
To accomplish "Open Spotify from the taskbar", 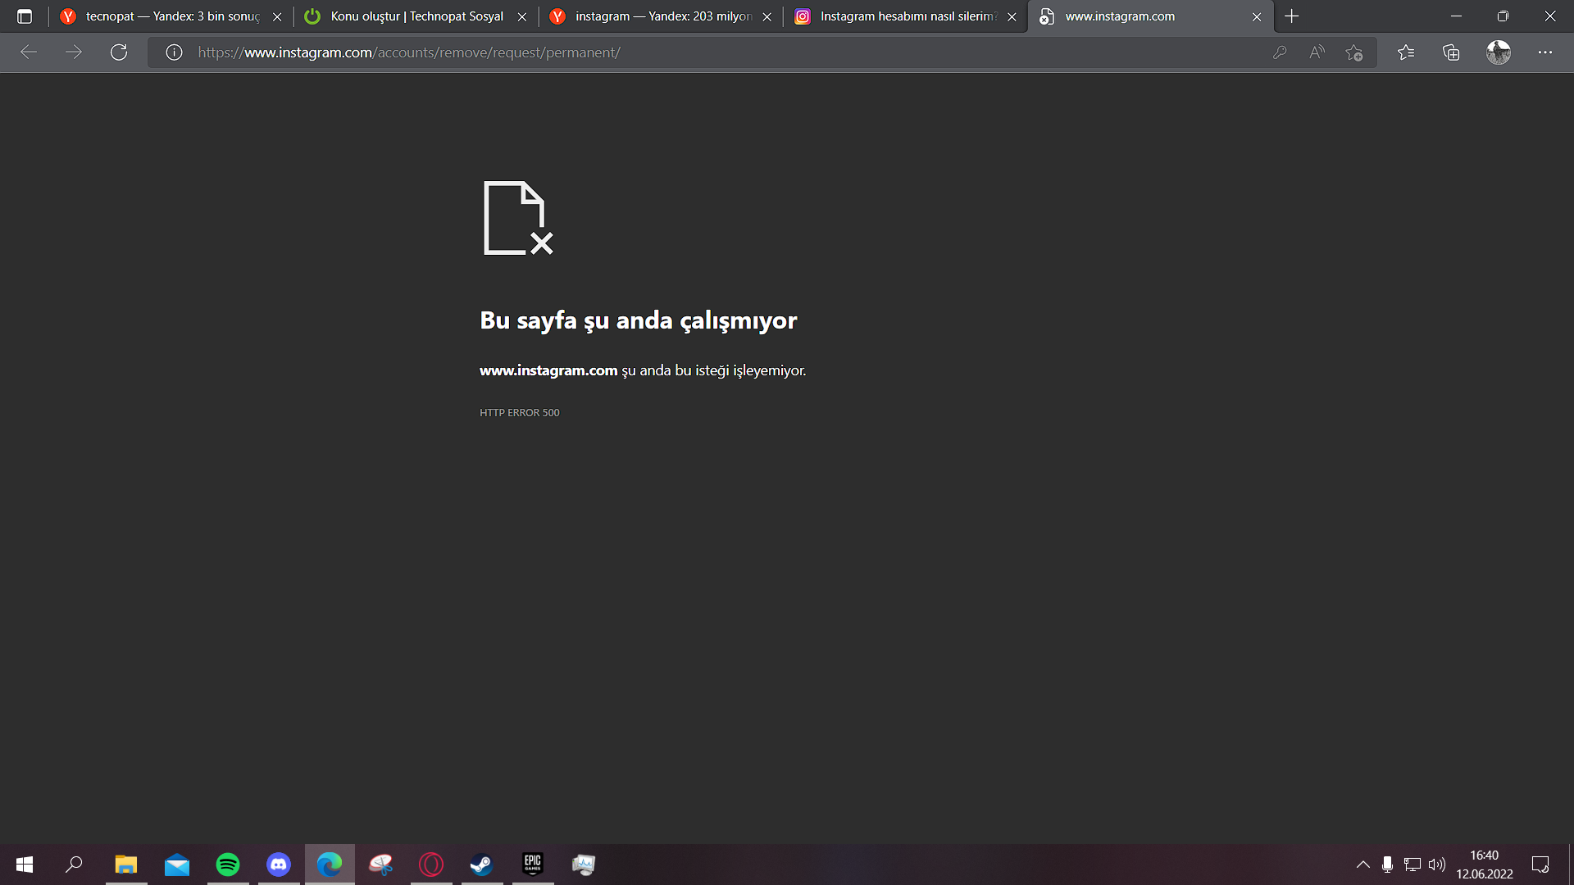I will pos(228,865).
